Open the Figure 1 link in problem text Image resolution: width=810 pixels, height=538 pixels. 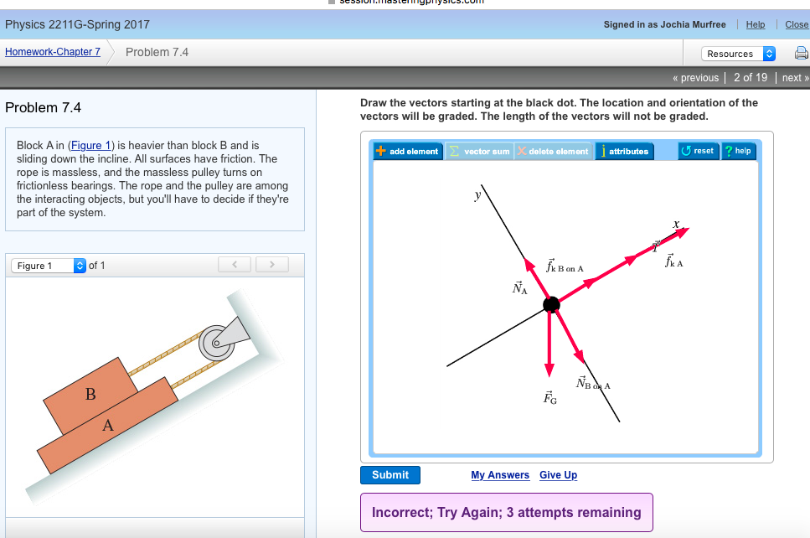pos(91,145)
